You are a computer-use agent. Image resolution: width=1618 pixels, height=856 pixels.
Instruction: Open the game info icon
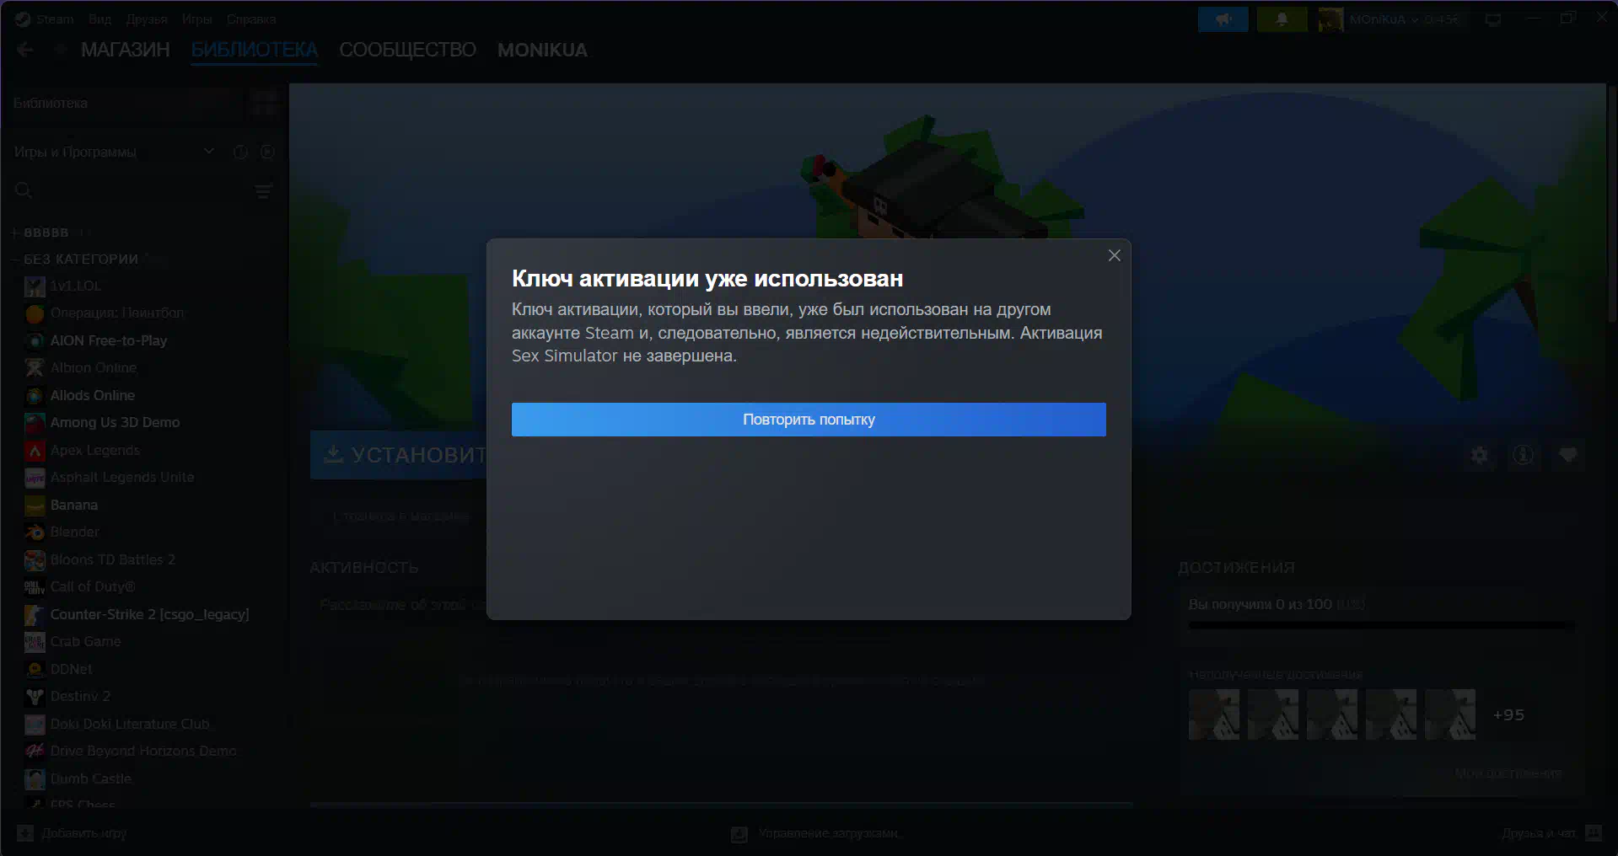point(1523,455)
